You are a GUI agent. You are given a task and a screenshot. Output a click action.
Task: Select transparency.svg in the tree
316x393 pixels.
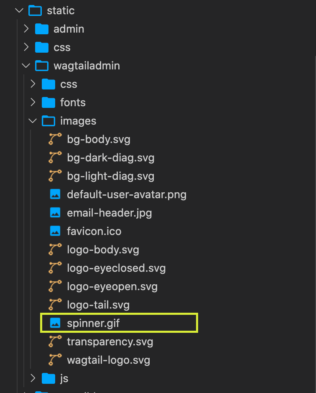[x=110, y=342]
